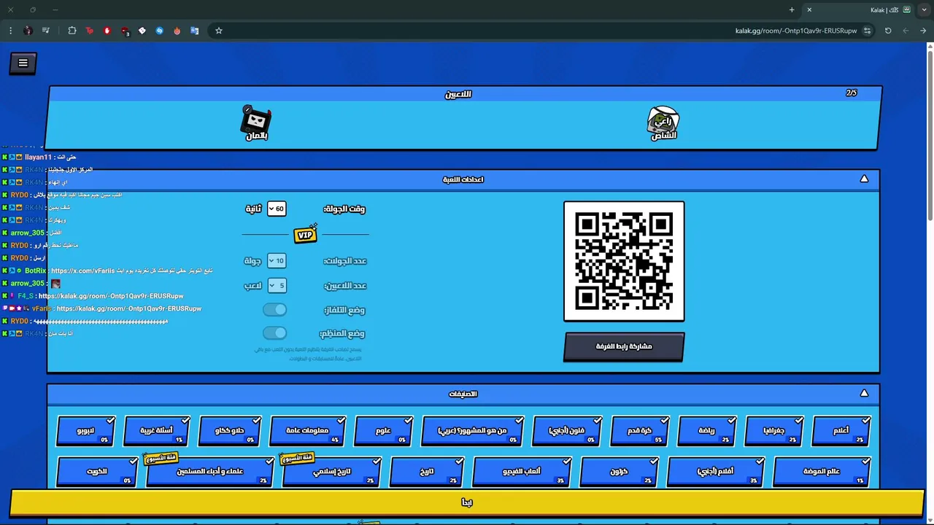The image size is (934, 525).
Task: Click the بالمان player avatar
Action: pos(256,123)
